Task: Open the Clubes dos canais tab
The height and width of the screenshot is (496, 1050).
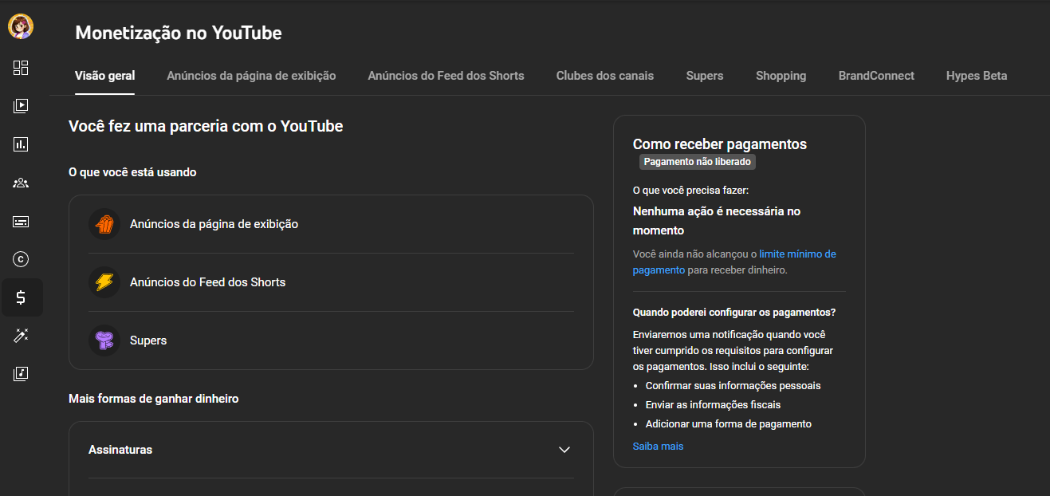Action: 604,76
